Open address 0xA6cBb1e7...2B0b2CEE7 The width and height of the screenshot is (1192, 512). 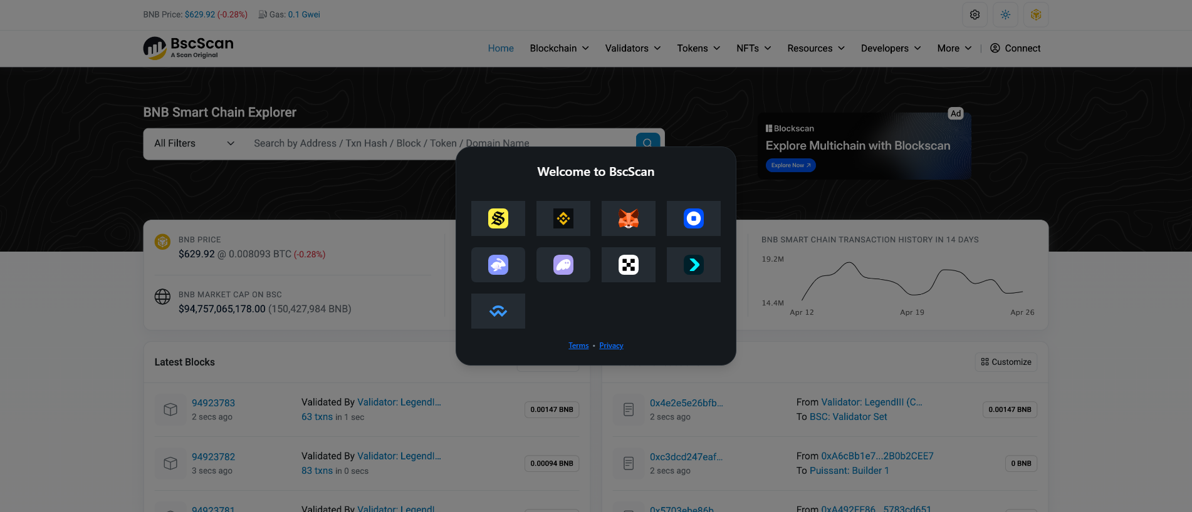877,456
